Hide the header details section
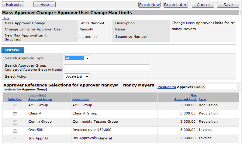This screenshot has height=144, width=242. click(6, 18)
